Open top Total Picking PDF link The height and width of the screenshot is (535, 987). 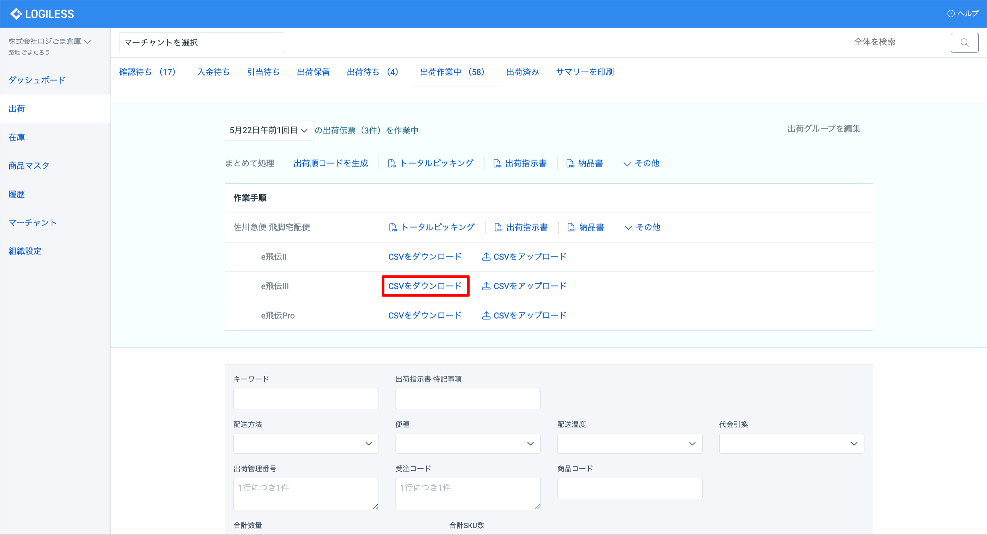(431, 163)
